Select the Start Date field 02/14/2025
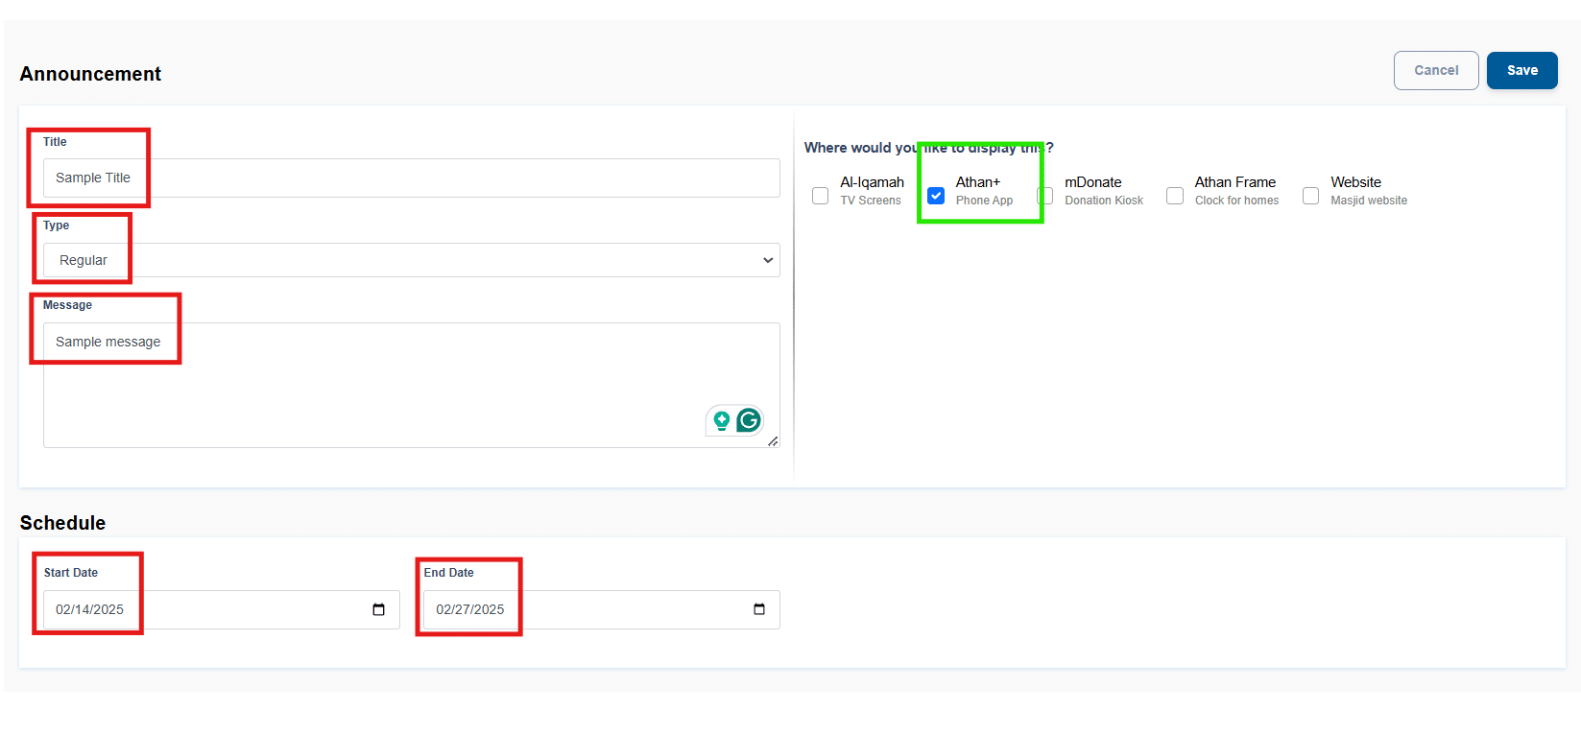1581x735 pixels. coord(221,609)
